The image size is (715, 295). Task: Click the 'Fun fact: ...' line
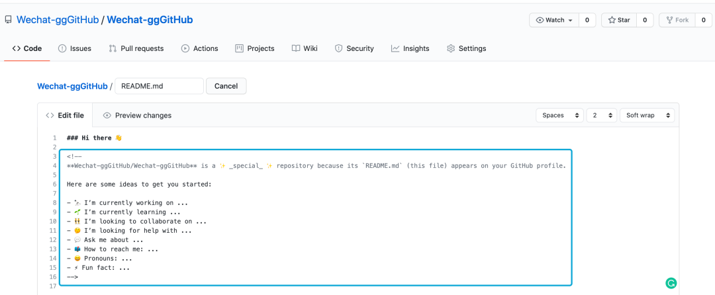98,268
